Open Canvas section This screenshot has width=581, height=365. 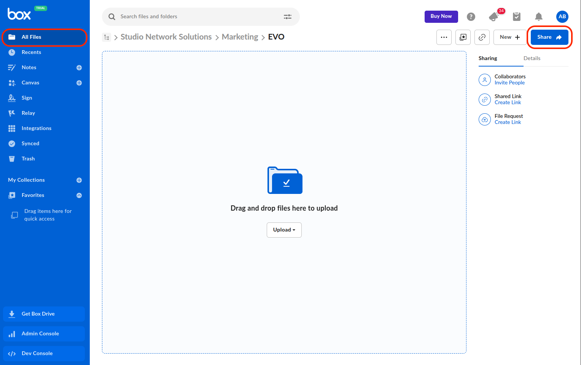(x=30, y=83)
